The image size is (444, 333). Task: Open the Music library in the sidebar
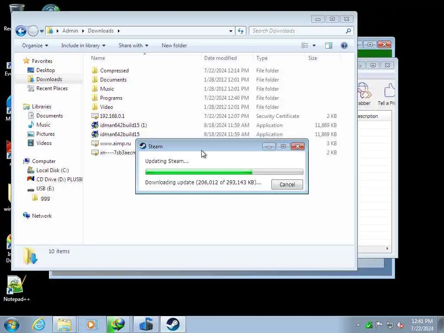pyautogui.click(x=43, y=125)
